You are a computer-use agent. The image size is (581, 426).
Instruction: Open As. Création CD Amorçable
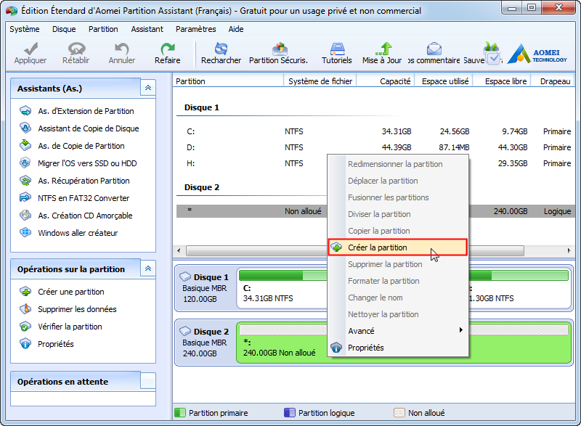(85, 216)
